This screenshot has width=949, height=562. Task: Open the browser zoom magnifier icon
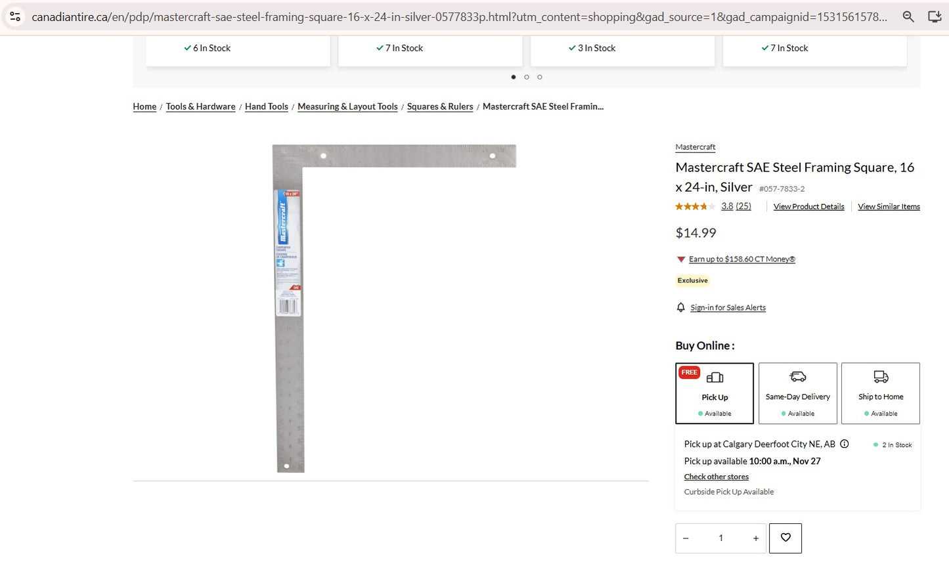point(908,16)
